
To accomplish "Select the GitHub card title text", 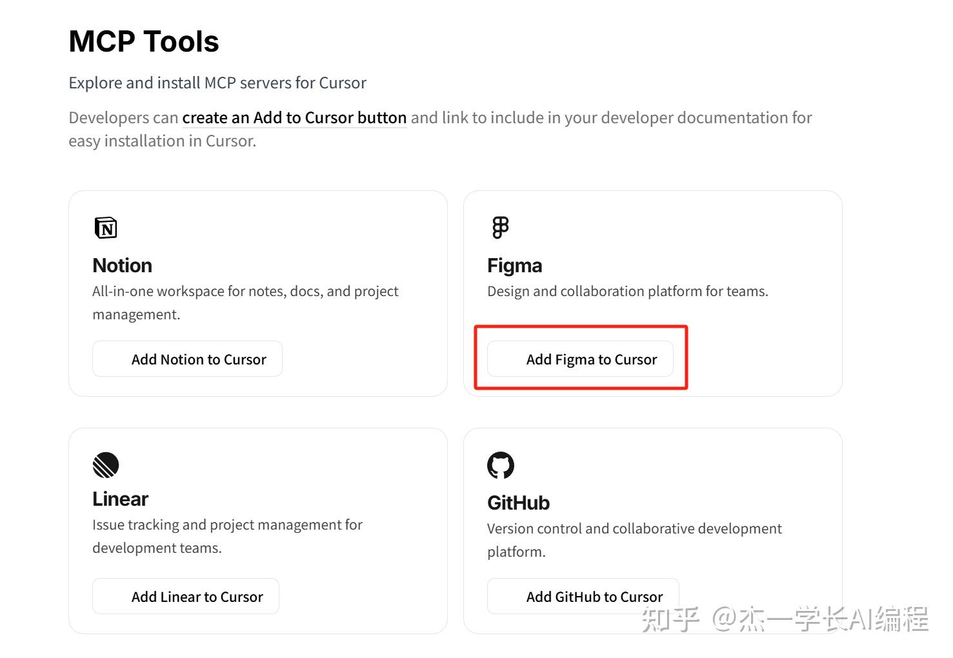I will click(518, 503).
